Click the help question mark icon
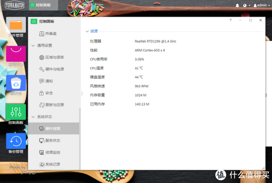 point(230,20)
